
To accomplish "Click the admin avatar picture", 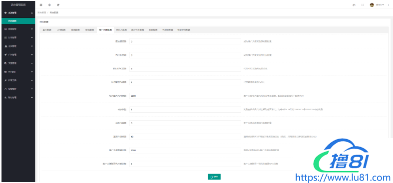I will [372, 5].
